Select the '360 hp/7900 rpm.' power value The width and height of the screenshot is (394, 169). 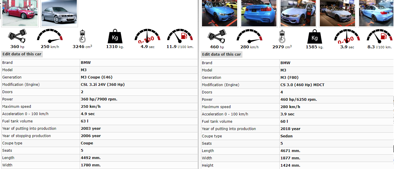[x=99, y=99]
